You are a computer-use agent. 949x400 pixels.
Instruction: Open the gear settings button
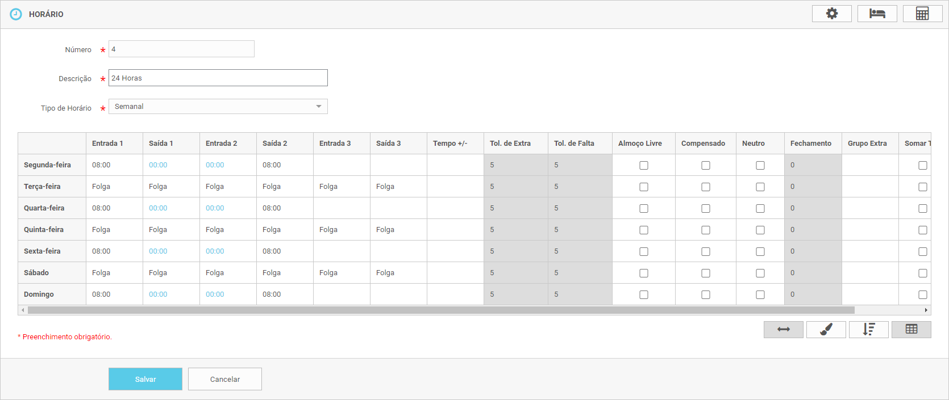(x=831, y=14)
